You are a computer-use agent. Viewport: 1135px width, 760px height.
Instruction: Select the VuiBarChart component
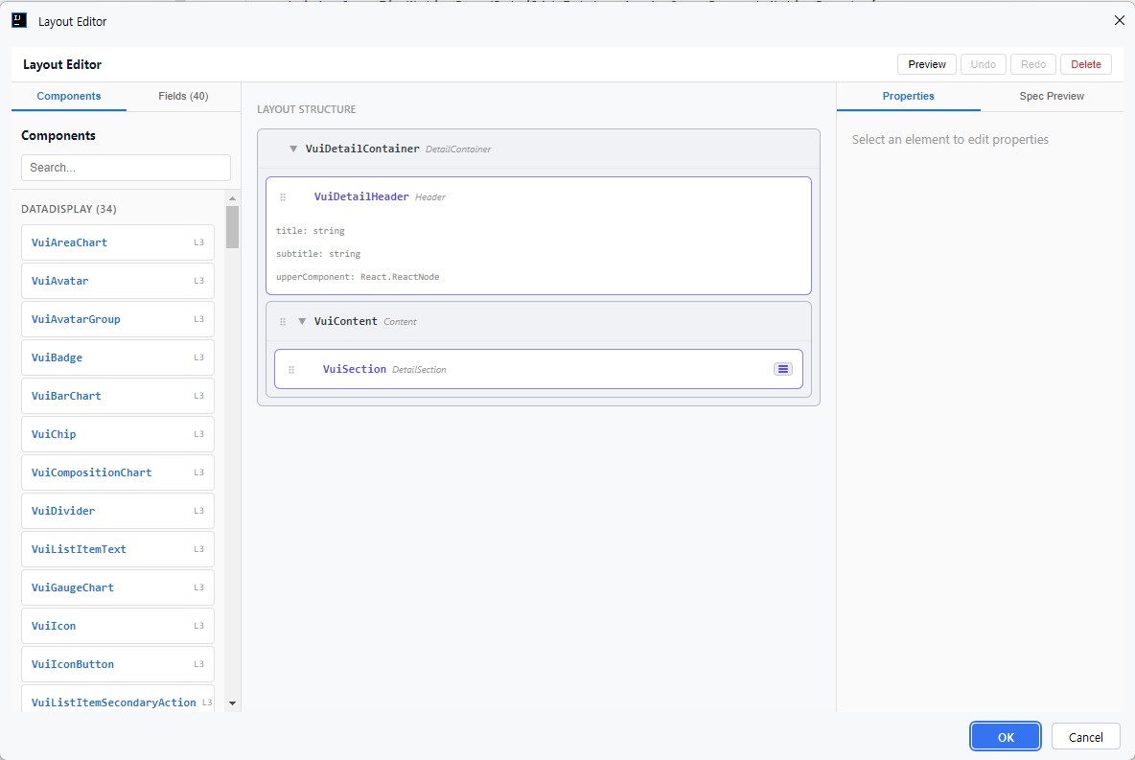coord(118,396)
